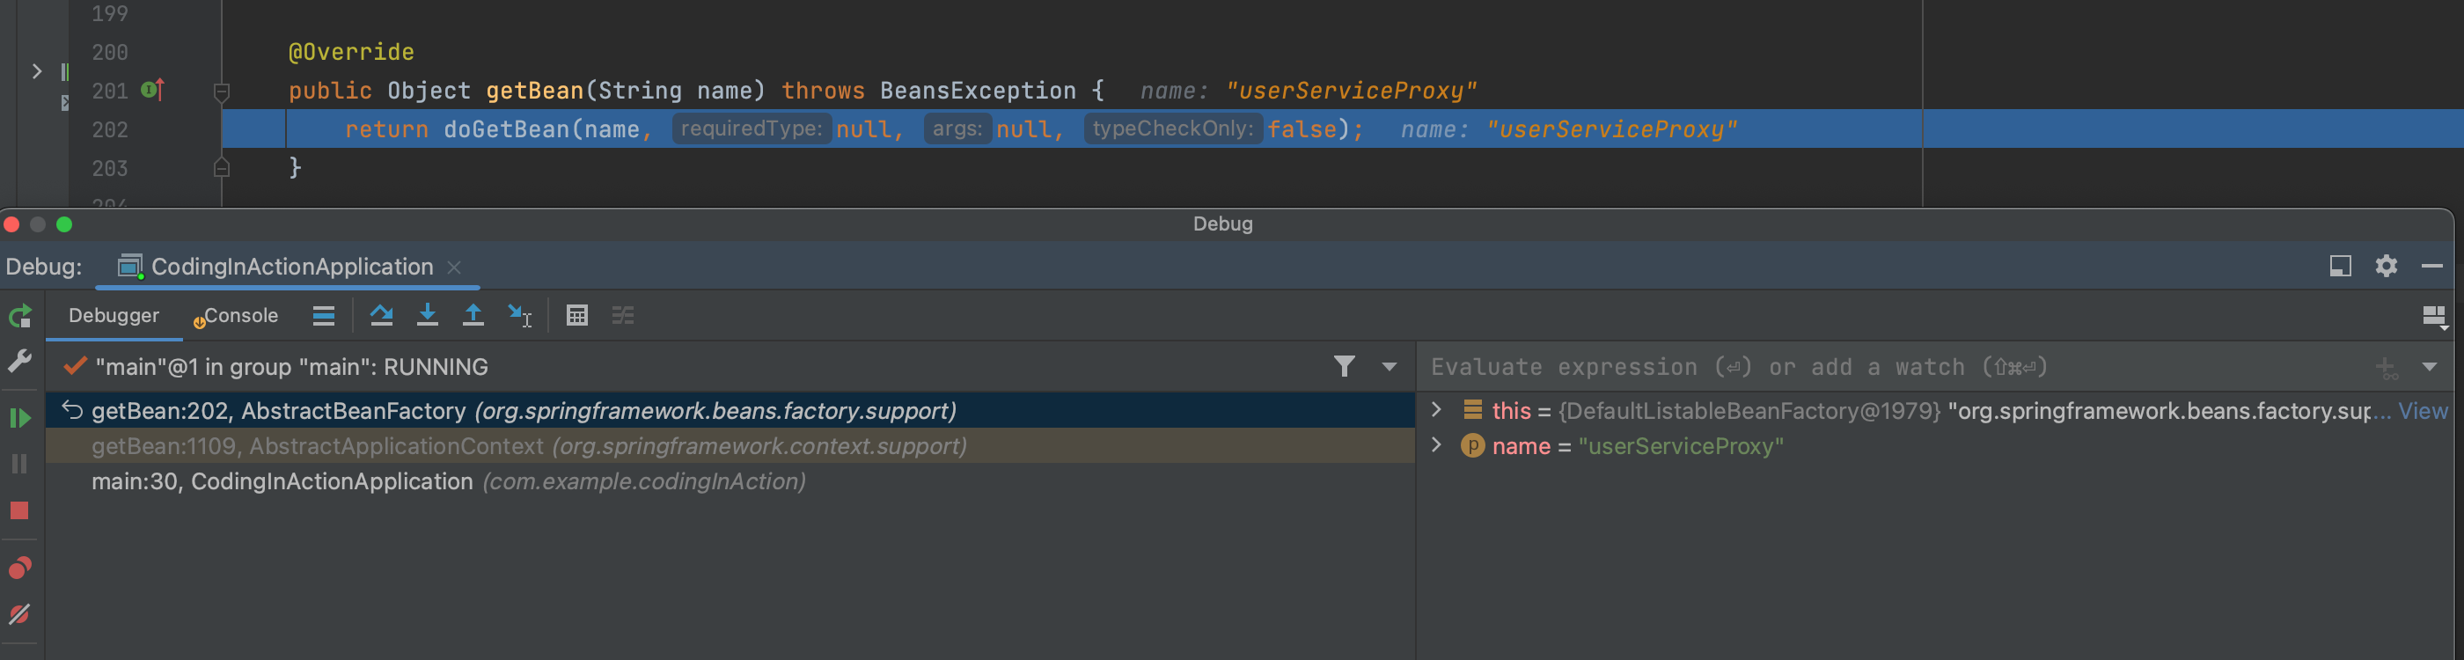Stop the debug session red square
Screen dimensions: 2464x660
pyautogui.click(x=20, y=510)
